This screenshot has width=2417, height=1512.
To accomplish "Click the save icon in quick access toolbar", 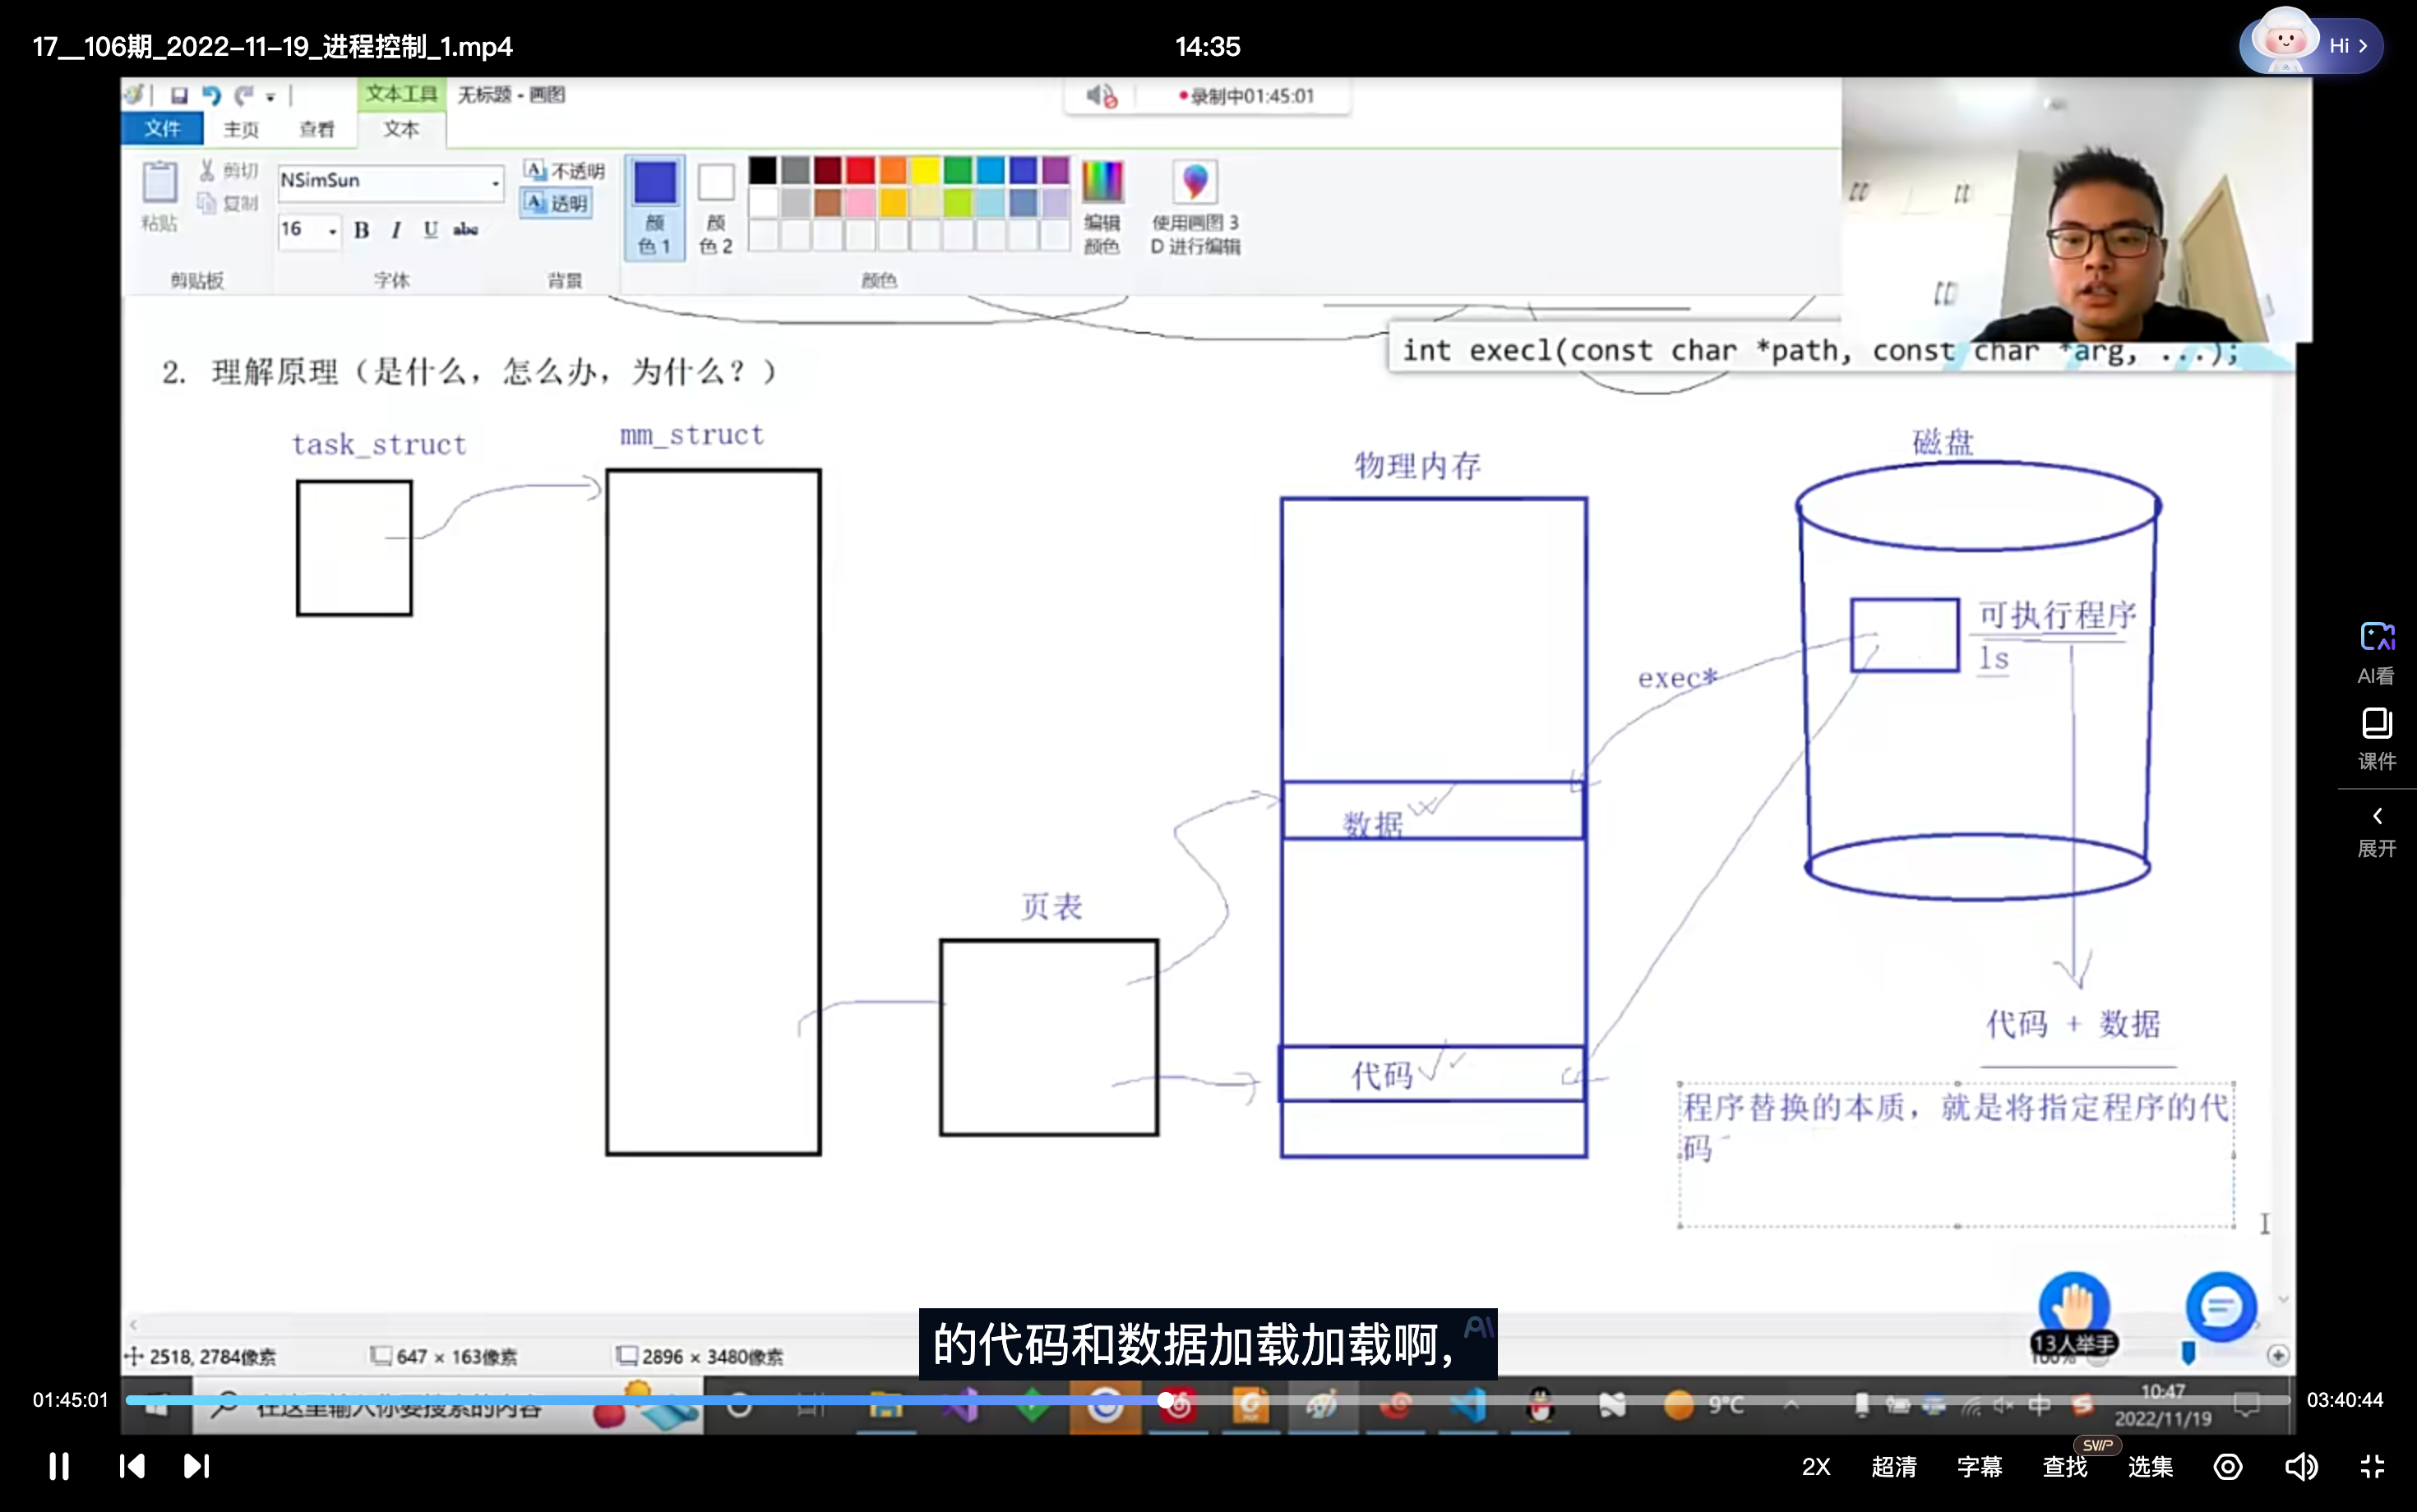I will (x=179, y=96).
